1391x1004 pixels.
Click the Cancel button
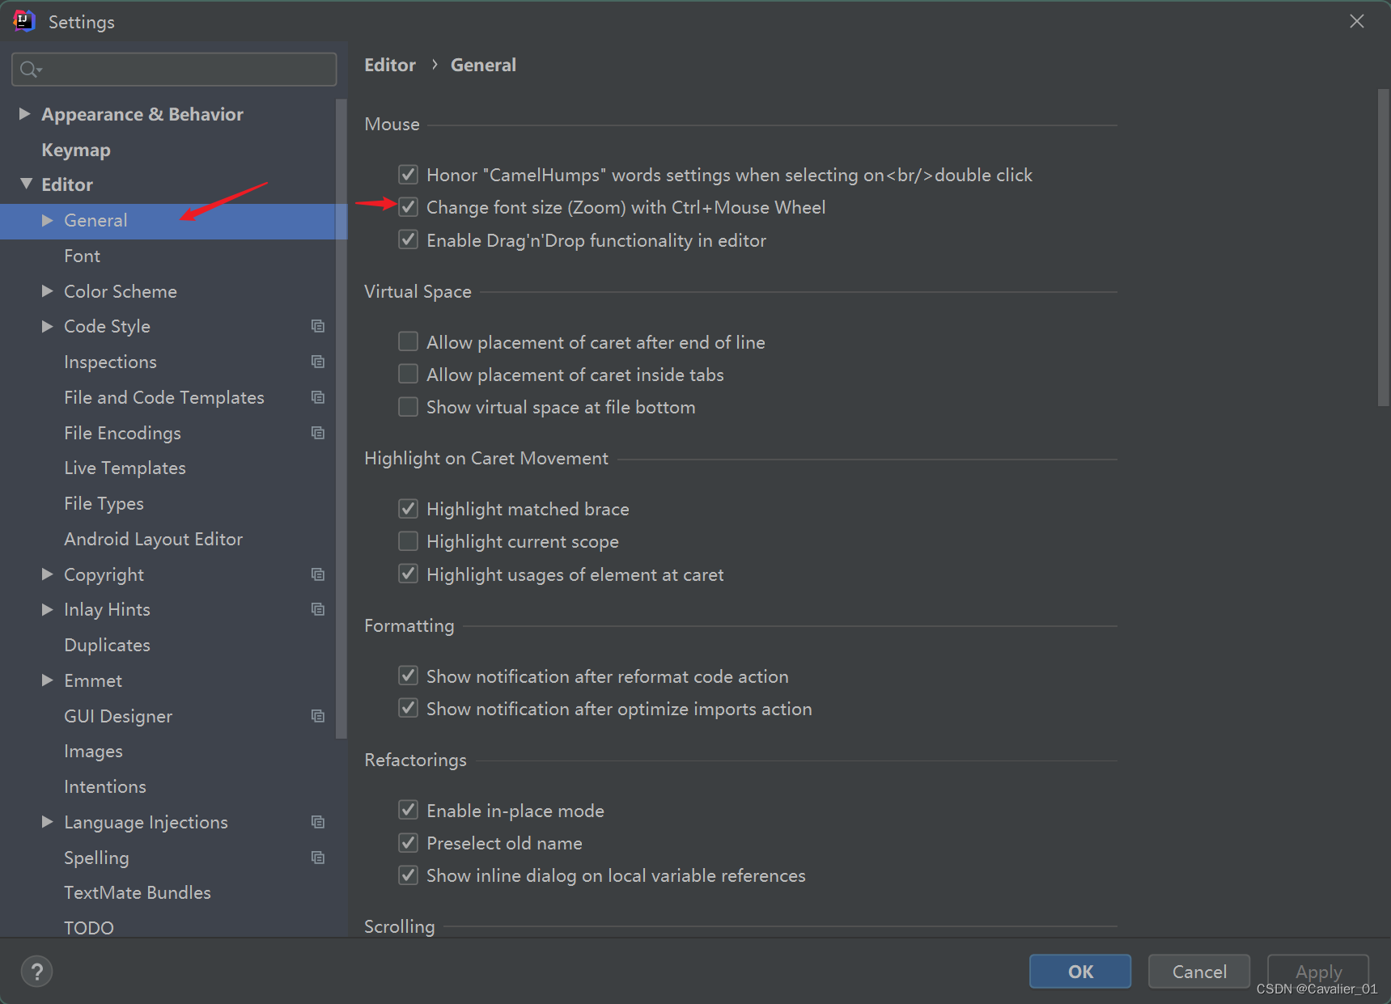coord(1199,971)
